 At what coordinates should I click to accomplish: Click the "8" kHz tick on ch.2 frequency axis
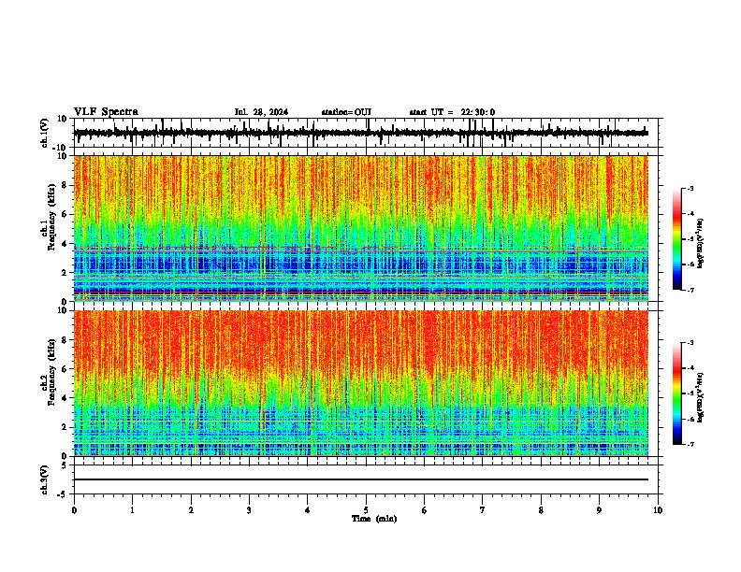coord(65,340)
